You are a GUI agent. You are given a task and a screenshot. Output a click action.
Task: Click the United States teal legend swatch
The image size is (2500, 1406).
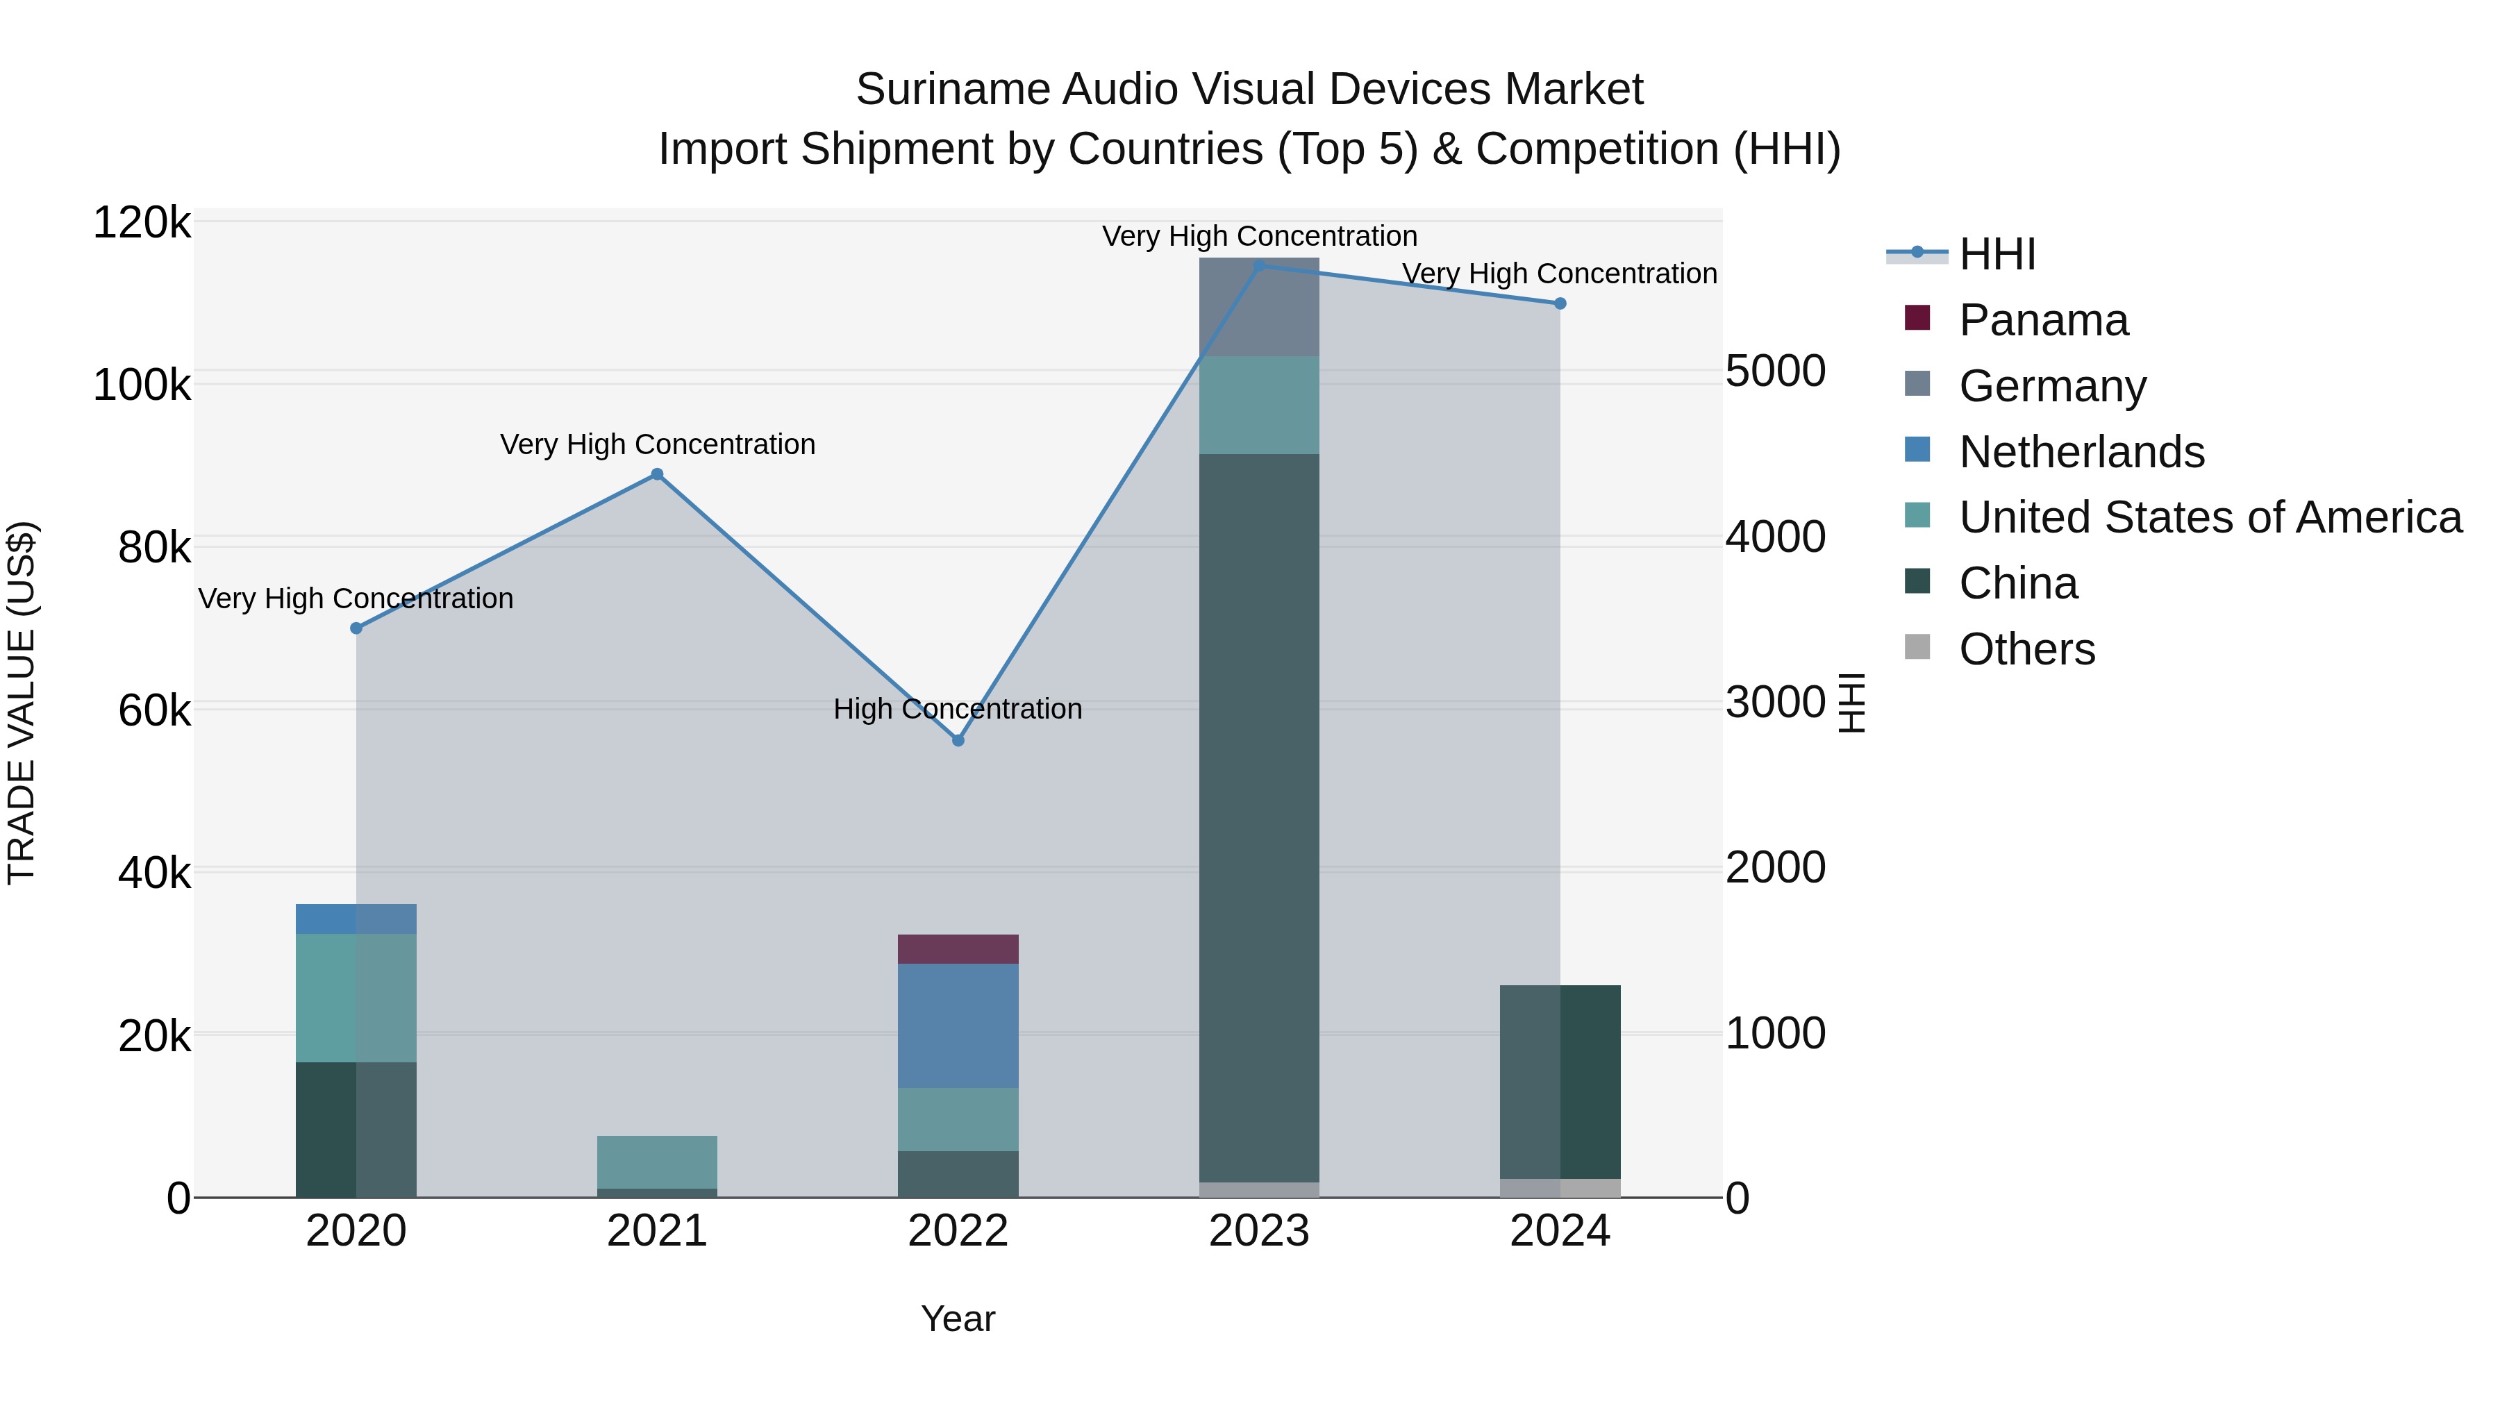[1917, 515]
